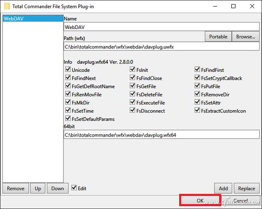262x209 pixels.
Task: Toggle FsSetTime checkbox
Action: [68, 110]
